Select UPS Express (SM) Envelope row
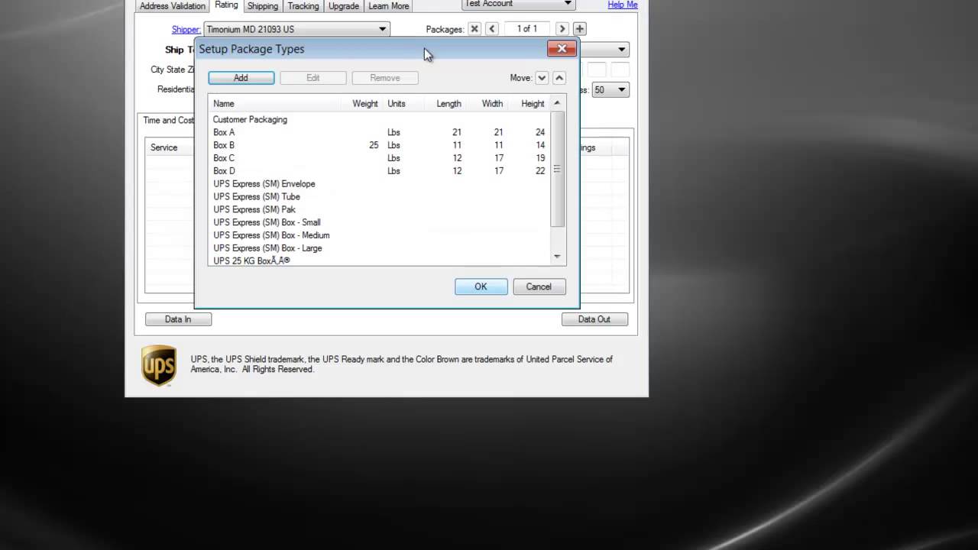The image size is (978, 550). click(379, 184)
